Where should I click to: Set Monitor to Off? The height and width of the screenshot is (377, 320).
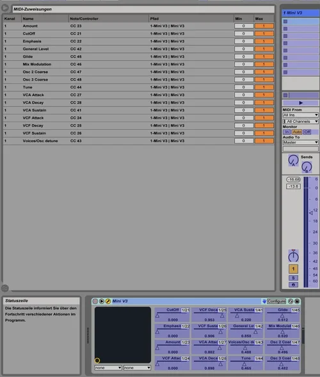point(307,132)
